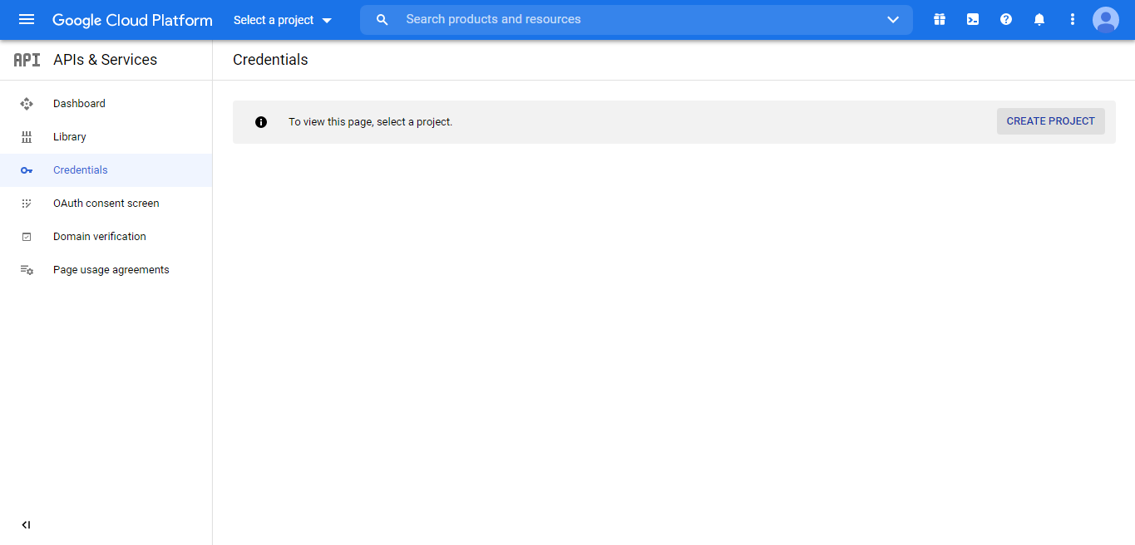This screenshot has height=545, width=1135.
Task: Navigate to Domain verification
Action: point(100,237)
